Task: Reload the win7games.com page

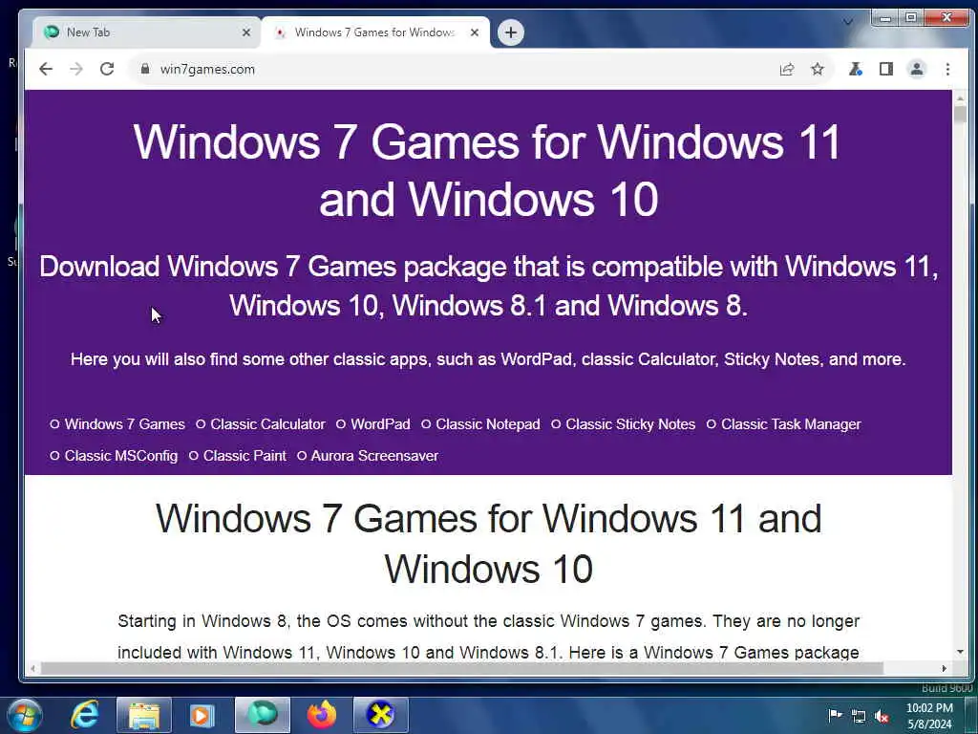Action: point(107,69)
